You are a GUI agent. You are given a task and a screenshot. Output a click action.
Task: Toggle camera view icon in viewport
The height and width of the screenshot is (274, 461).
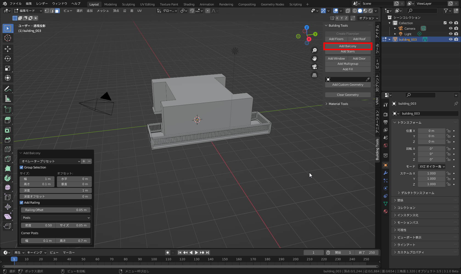pos(314,67)
